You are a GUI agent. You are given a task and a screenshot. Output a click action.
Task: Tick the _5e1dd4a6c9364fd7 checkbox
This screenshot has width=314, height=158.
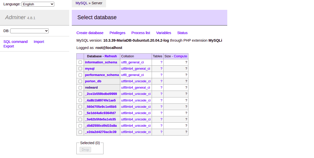click(80, 113)
